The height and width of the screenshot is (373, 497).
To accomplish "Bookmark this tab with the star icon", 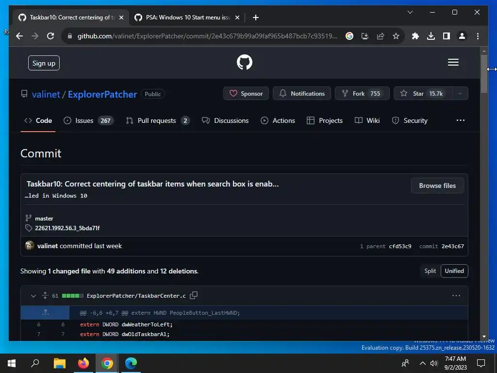I will tap(396, 36).
